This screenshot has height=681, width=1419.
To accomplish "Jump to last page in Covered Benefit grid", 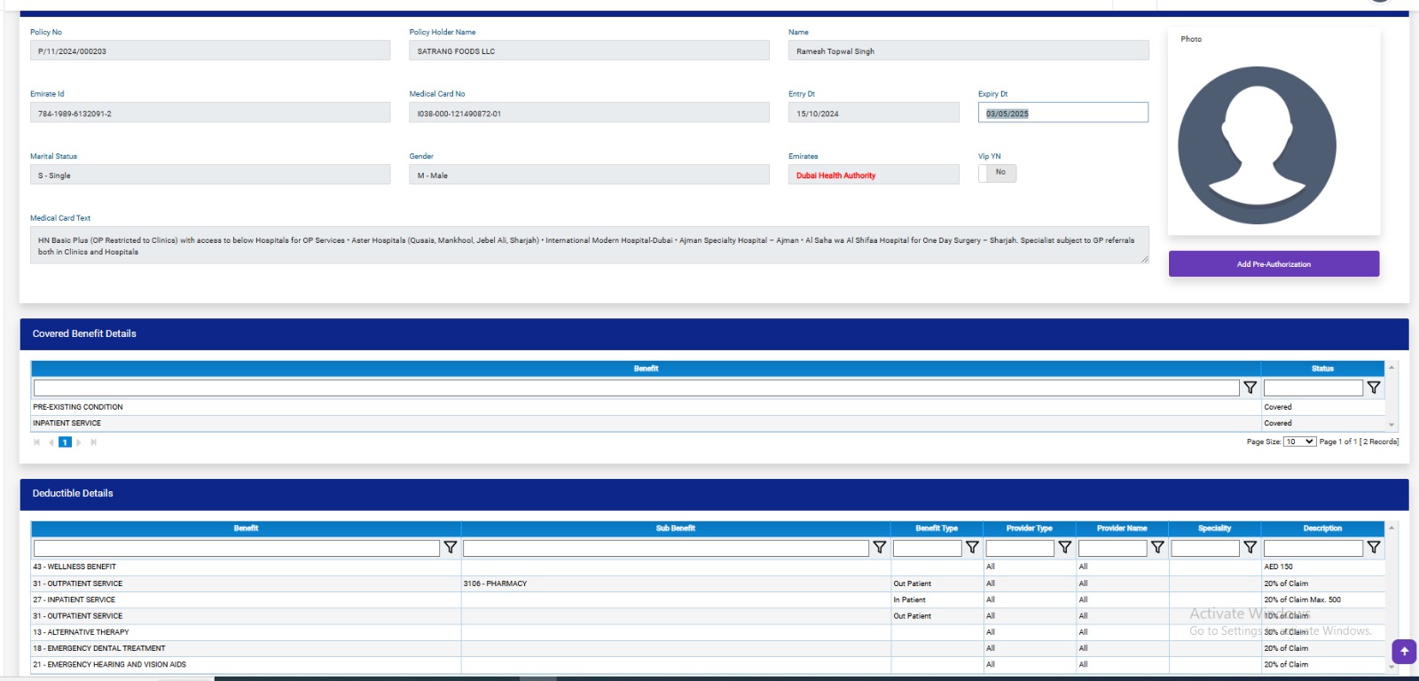I will tap(93, 442).
